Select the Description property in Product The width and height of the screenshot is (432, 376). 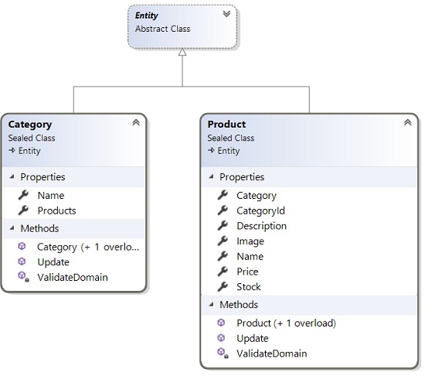coord(261,226)
